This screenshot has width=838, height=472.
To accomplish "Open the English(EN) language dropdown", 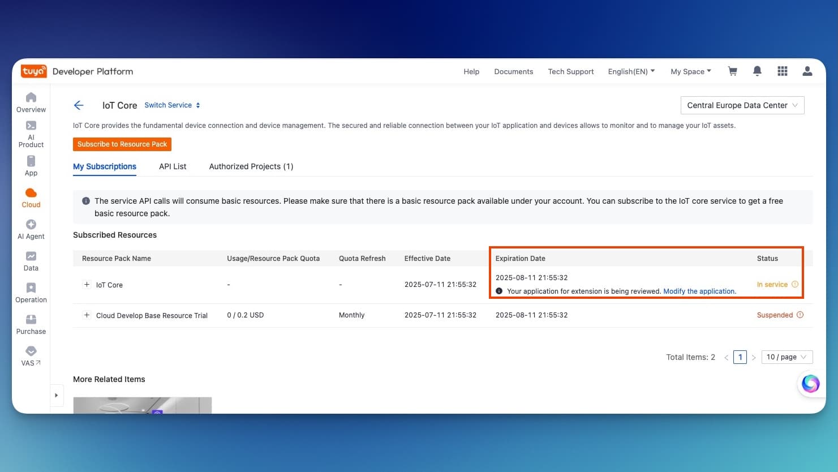I will pyautogui.click(x=631, y=72).
